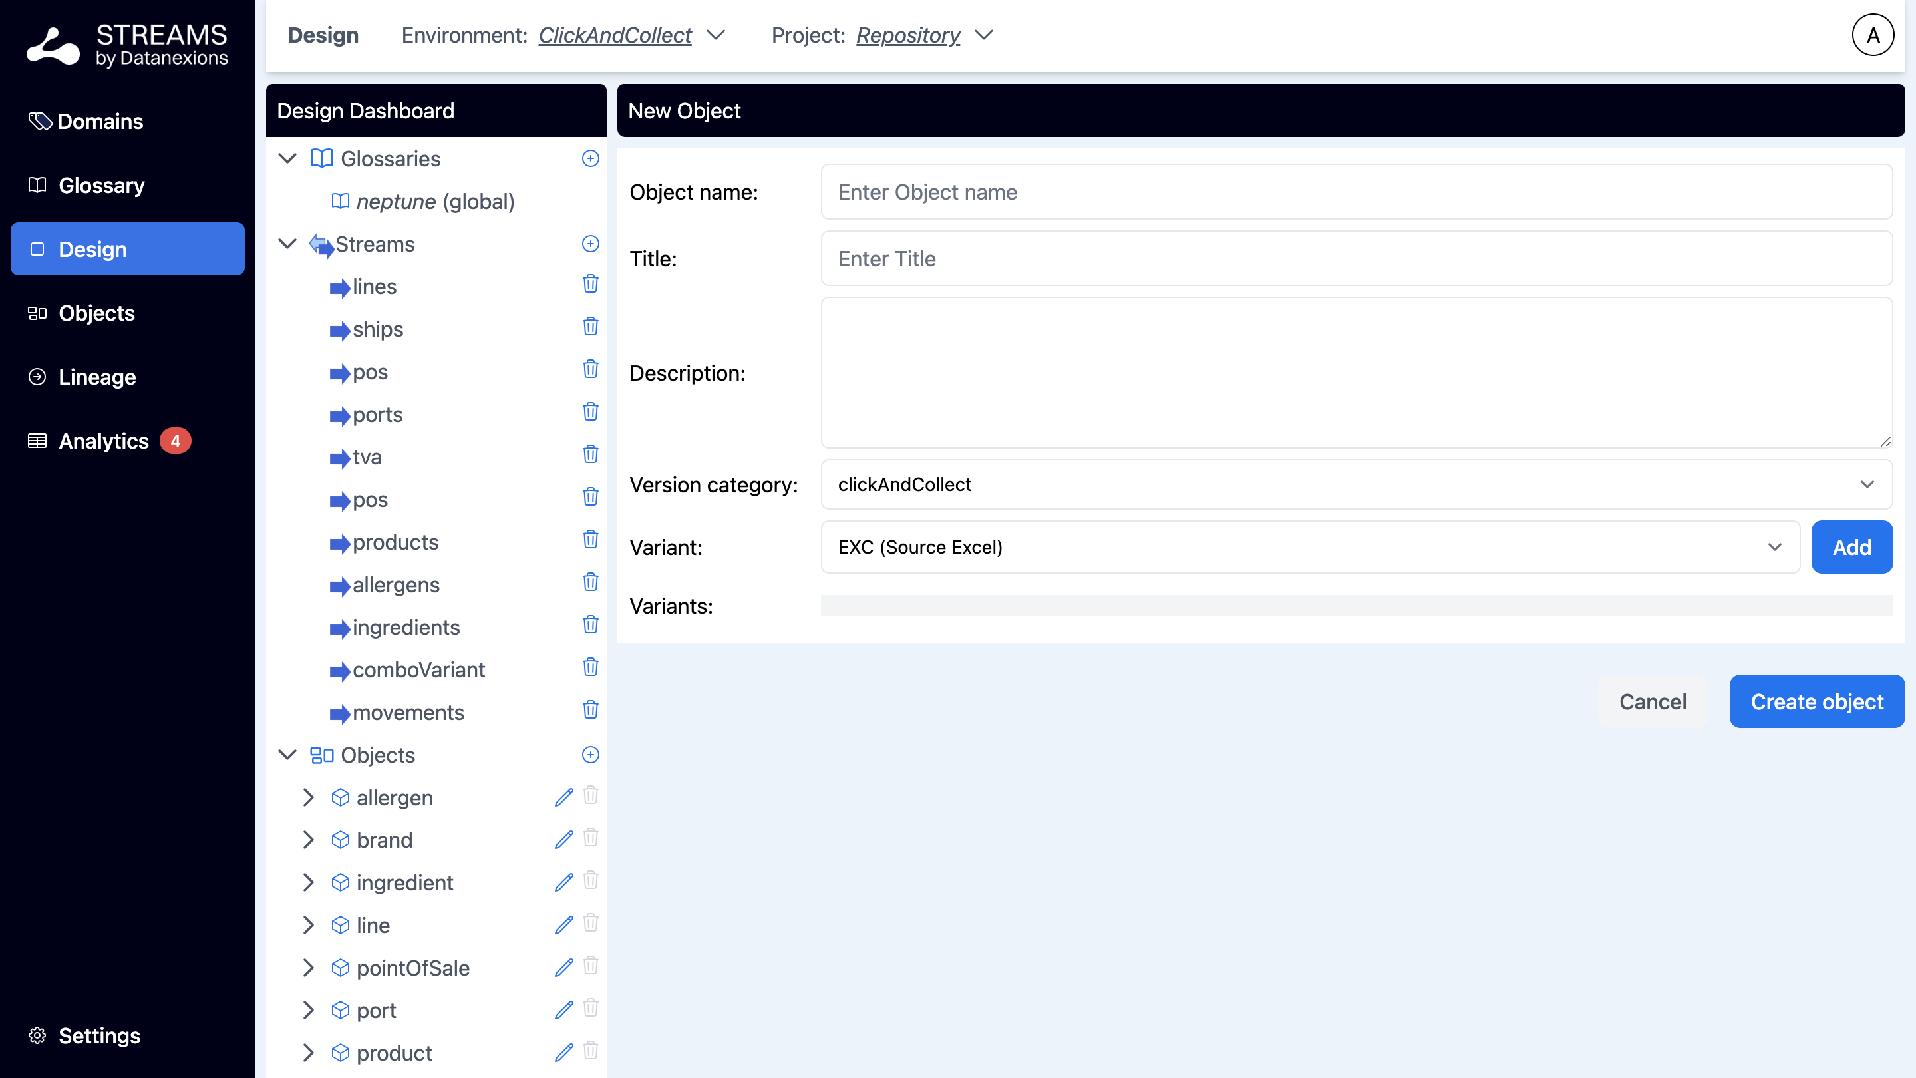Delete the allergen object trash icon
Screen dimensions: 1916x1078
[x=590, y=796]
